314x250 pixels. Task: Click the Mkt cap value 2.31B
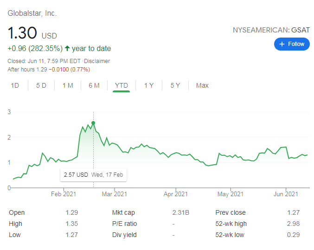click(x=180, y=212)
